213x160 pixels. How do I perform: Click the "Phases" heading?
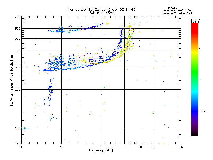(172, 8)
